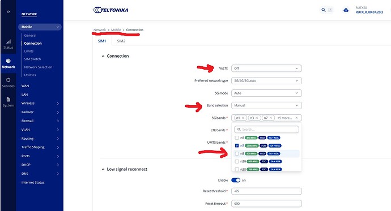Click the cloud upload firmware icon
Image resolution: width=391 pixels, height=211 pixels.
coord(346,10)
